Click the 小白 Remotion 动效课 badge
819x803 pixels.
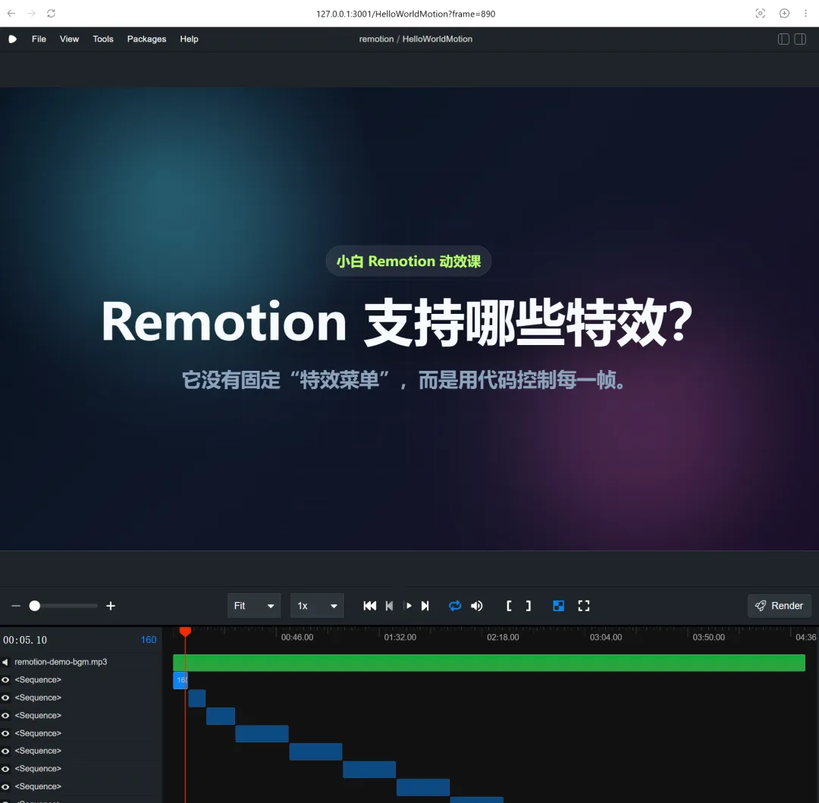coord(409,261)
